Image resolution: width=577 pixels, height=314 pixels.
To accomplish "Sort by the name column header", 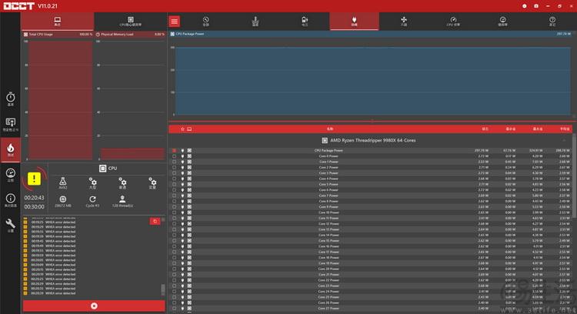I will pos(330,129).
